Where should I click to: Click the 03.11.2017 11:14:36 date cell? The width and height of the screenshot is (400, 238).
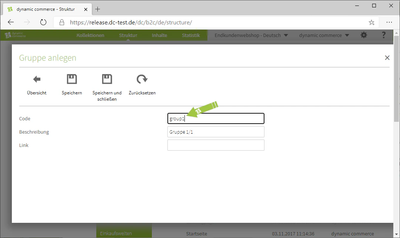[x=293, y=234]
